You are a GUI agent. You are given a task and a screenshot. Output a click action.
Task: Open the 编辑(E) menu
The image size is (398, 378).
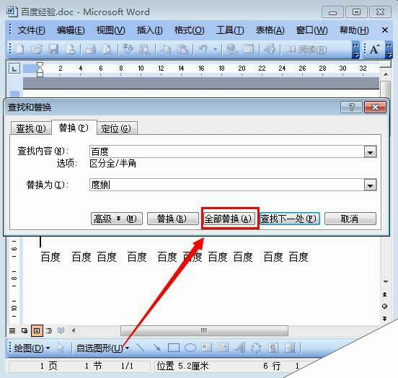pos(71,30)
